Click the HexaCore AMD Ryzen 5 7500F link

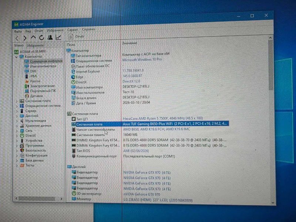pos(163,118)
